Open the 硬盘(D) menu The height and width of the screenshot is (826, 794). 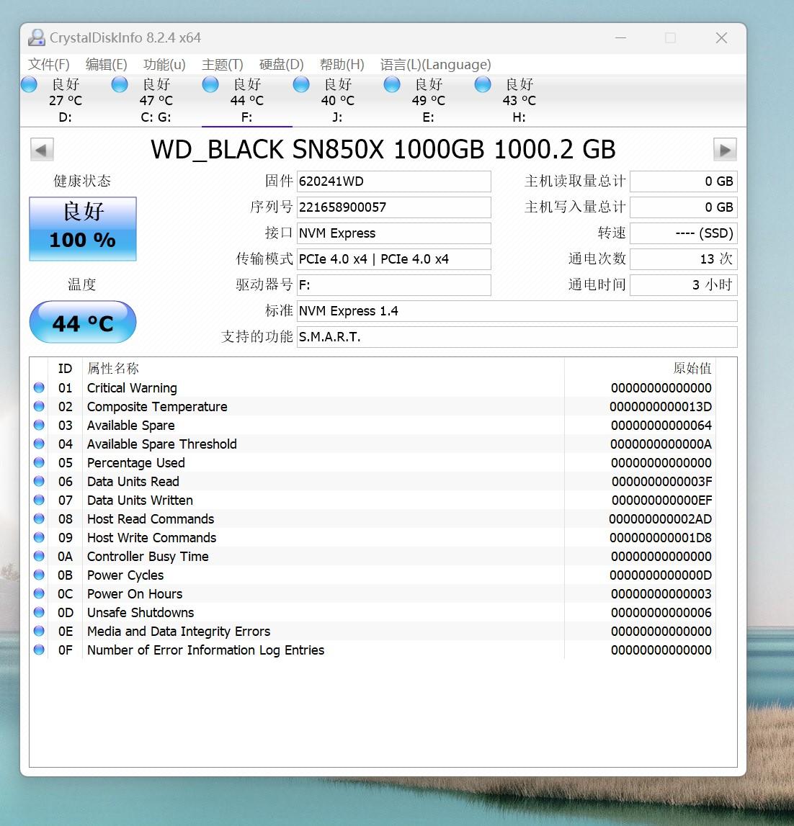pyautogui.click(x=282, y=64)
